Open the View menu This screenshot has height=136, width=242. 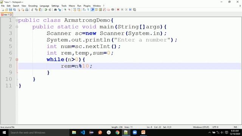23,6
